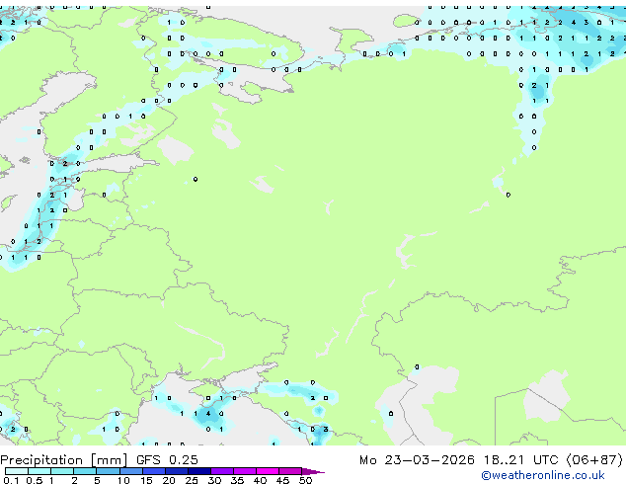626x484 pixels.
Task: Select the 5–10 mm legend color box
Action: tap(108, 471)
